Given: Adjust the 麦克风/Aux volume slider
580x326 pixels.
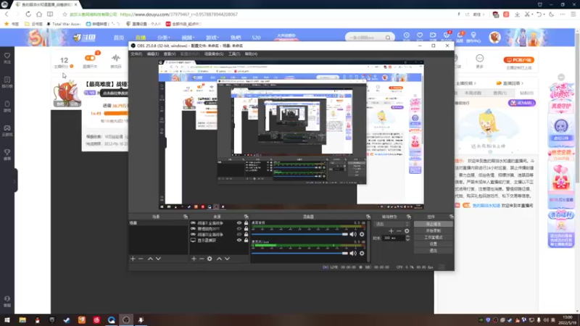Looking at the screenshot, I should point(299,253).
